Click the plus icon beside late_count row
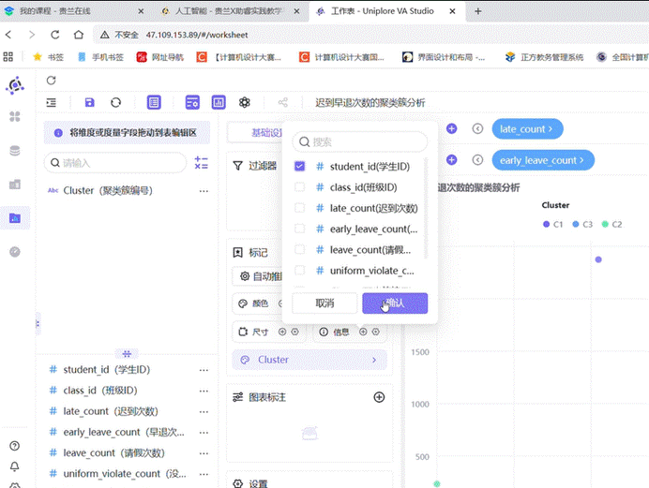649x488 pixels. click(451, 128)
